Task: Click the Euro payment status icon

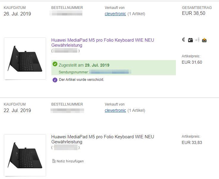Action: (x=184, y=40)
